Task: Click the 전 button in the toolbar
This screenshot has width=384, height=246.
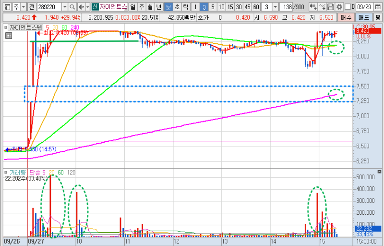Action: [x=31, y=7]
